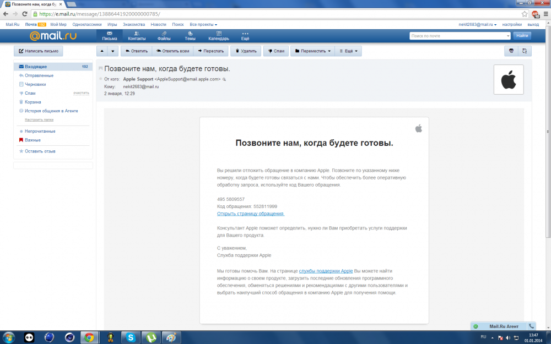Viewport: 551px width, 344px height.
Task: Click the print icon in toolbar
Action: click(511, 51)
